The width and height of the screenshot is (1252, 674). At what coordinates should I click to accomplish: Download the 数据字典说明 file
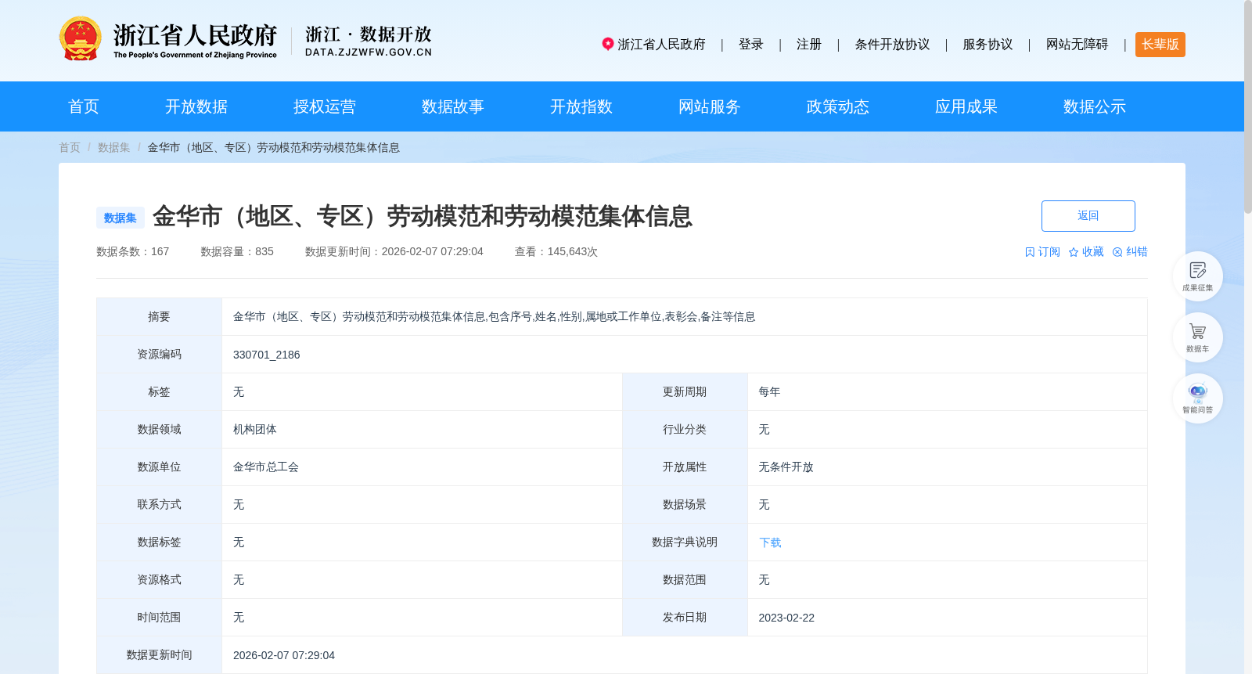tap(770, 542)
